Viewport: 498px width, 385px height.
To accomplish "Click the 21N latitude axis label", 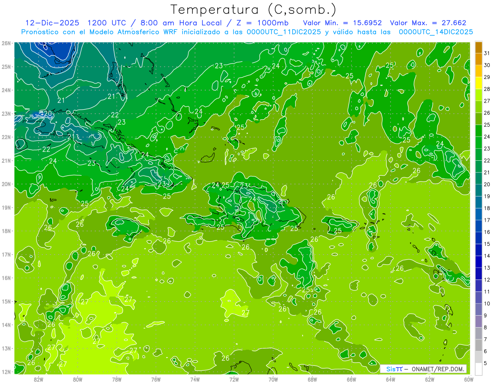I will (x=6, y=160).
